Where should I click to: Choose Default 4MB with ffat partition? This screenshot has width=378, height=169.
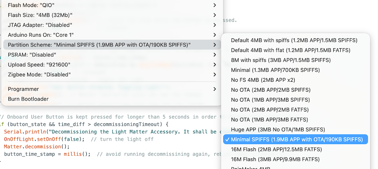[291, 50]
